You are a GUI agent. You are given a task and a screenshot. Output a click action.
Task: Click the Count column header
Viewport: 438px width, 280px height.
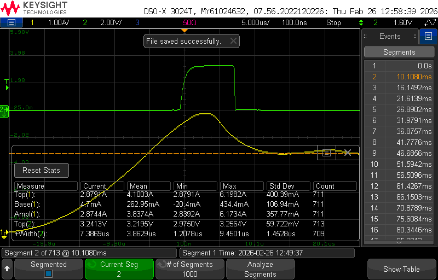coord(335,186)
